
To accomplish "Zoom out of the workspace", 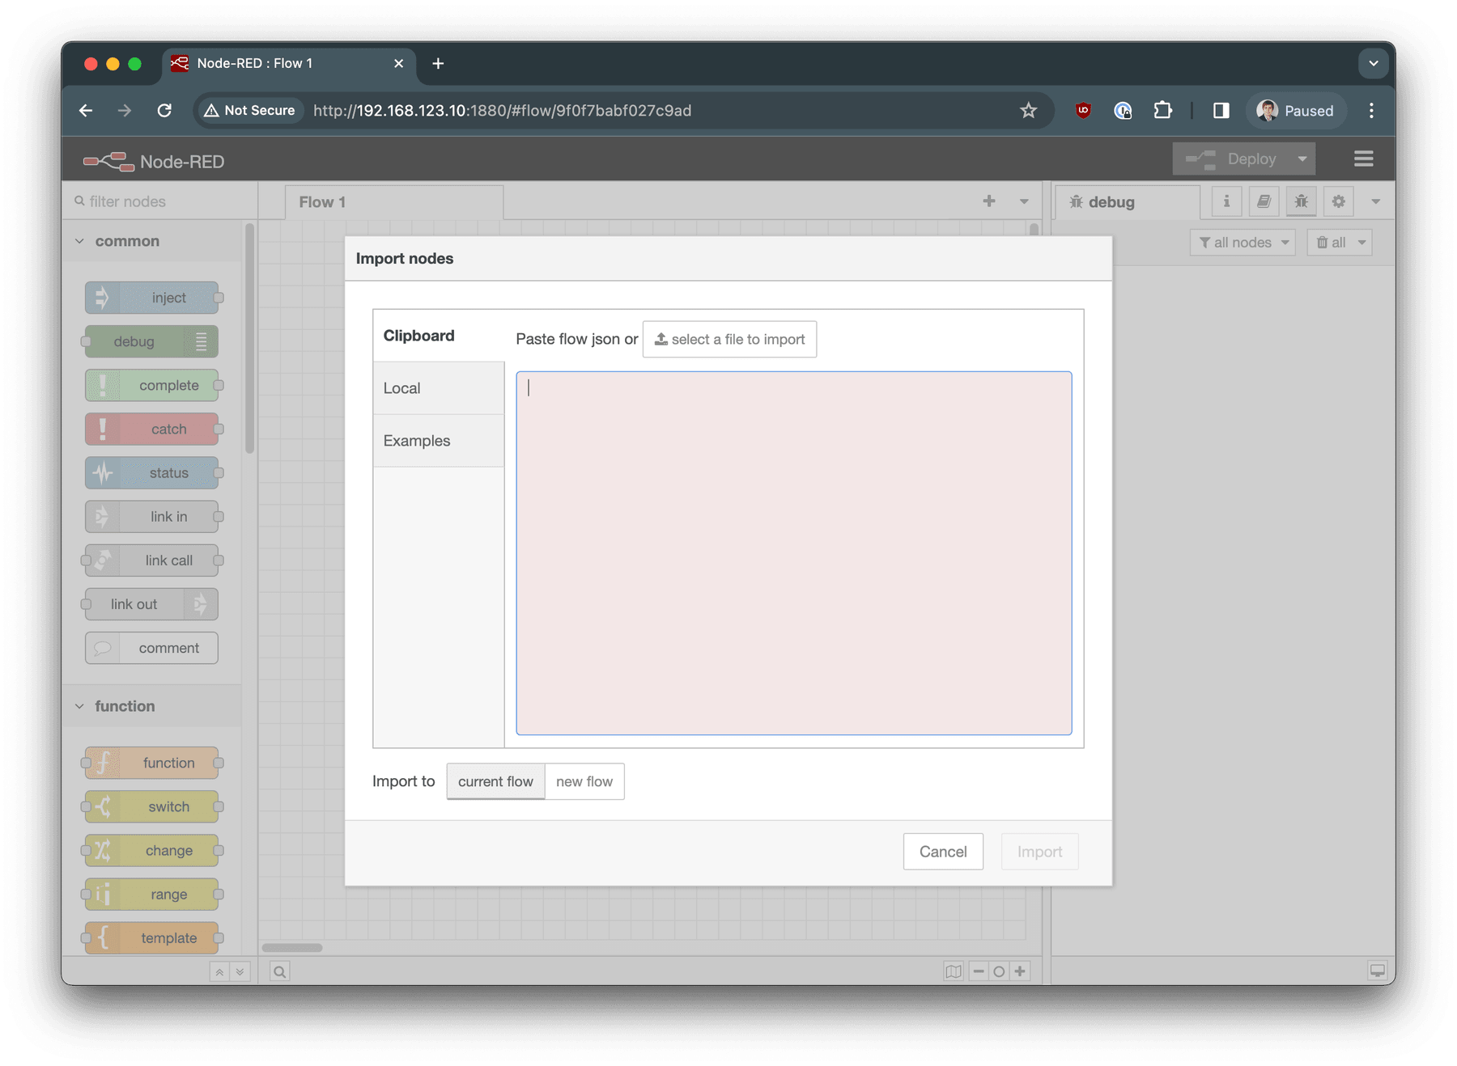I will (x=979, y=971).
